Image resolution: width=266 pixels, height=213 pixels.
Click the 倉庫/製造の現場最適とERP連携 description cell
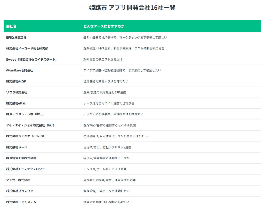[x=105, y=92]
